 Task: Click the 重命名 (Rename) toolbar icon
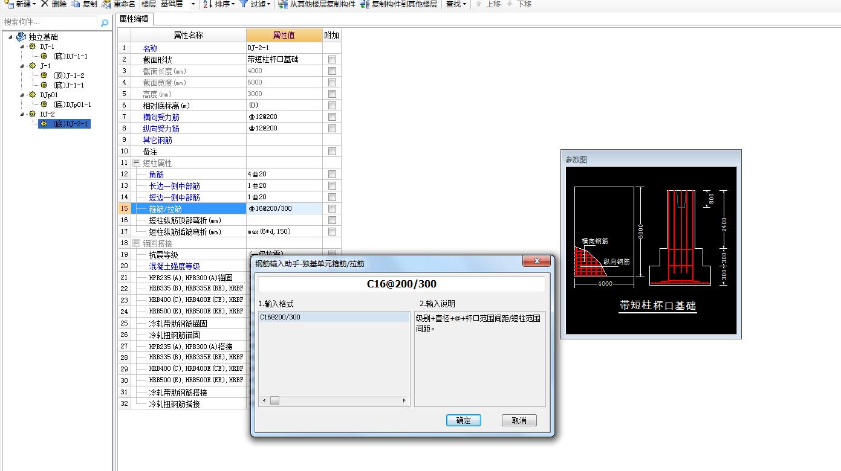(x=106, y=4)
